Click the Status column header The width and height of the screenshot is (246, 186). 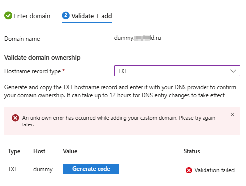192,151
